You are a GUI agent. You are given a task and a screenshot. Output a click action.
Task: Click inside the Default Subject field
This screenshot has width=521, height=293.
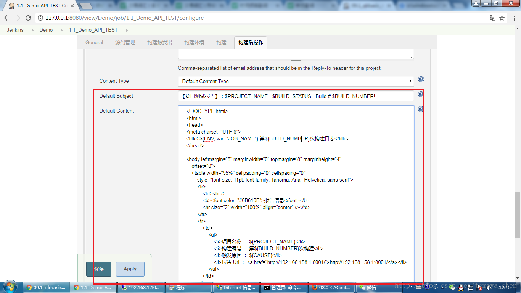[x=296, y=96]
